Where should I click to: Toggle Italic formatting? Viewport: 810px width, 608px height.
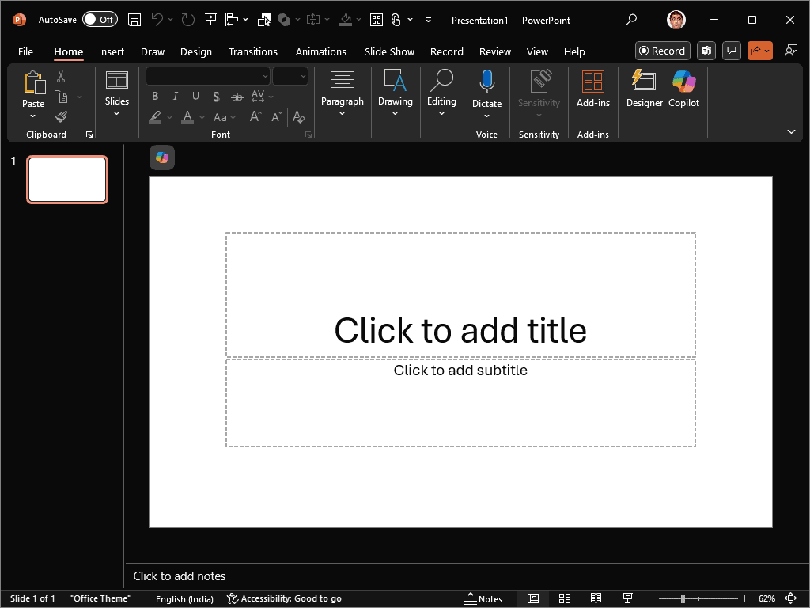175,96
